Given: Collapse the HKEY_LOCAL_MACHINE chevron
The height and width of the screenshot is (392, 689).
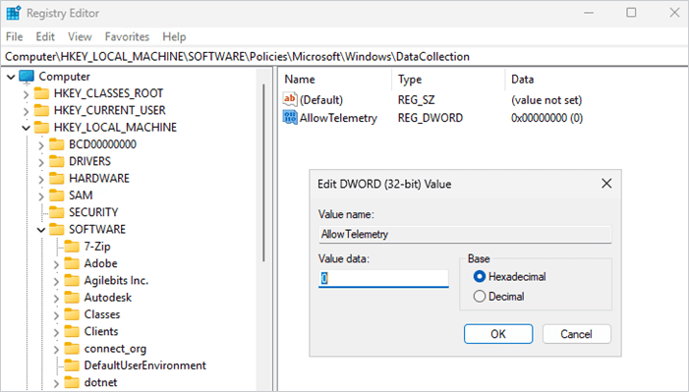Looking at the screenshot, I should point(26,128).
